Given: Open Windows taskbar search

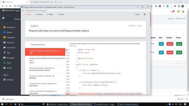Looking at the screenshot, I should click(6, 104).
